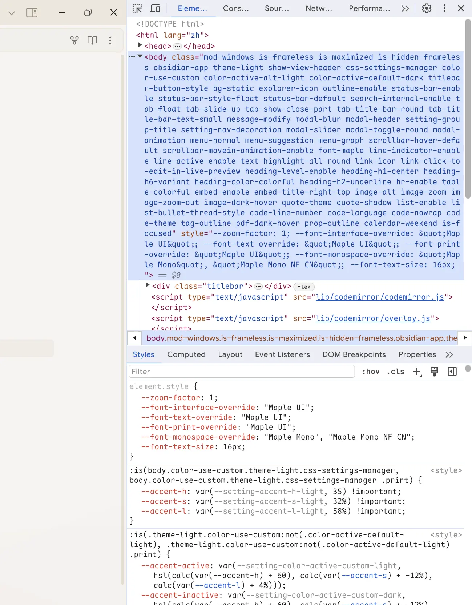Switch to the Sources tab
Viewport: 472px width, 605px height.
tap(277, 8)
